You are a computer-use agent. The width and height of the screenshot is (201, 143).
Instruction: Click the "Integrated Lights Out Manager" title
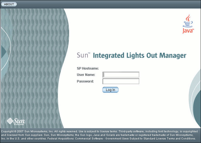point(140,56)
